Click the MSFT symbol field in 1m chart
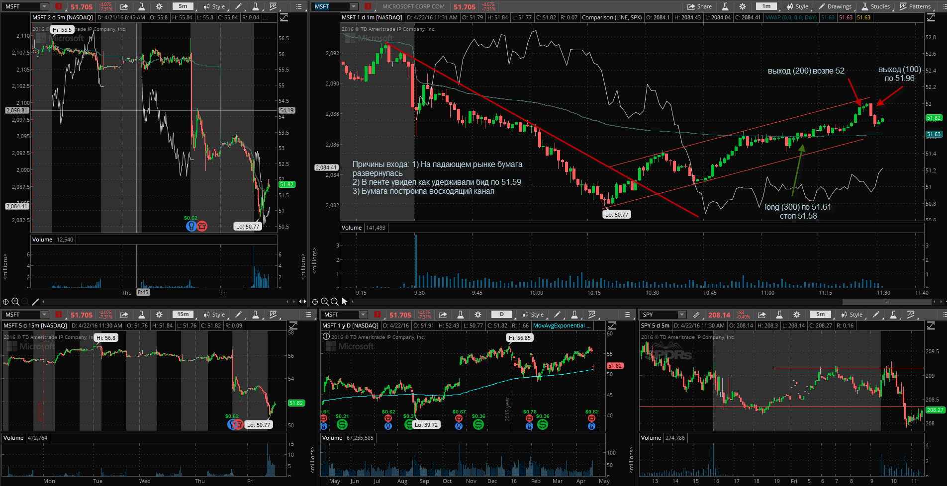Screen dimensions: 947x486 tap(331, 6)
